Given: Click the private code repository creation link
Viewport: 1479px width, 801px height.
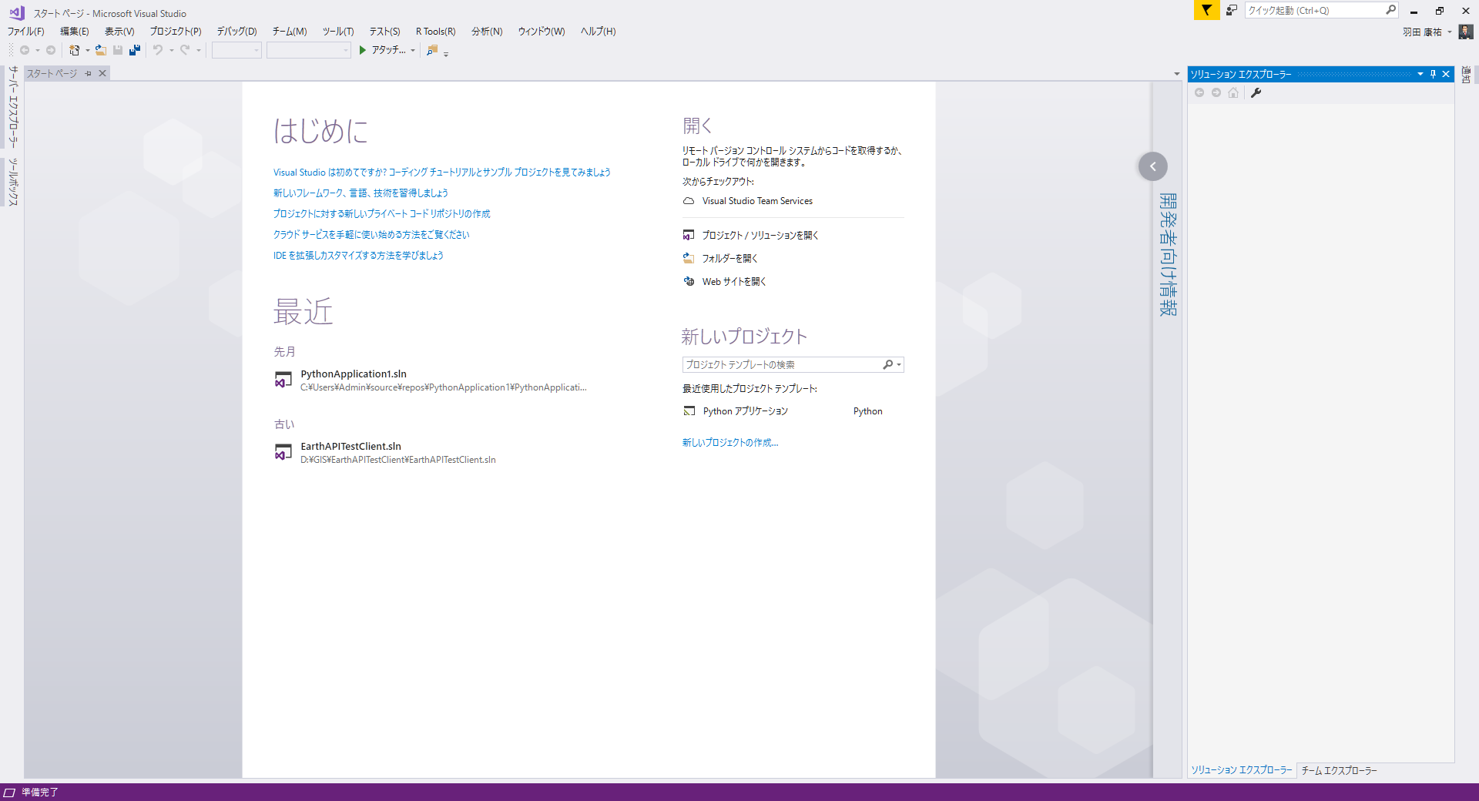Looking at the screenshot, I should [382, 214].
